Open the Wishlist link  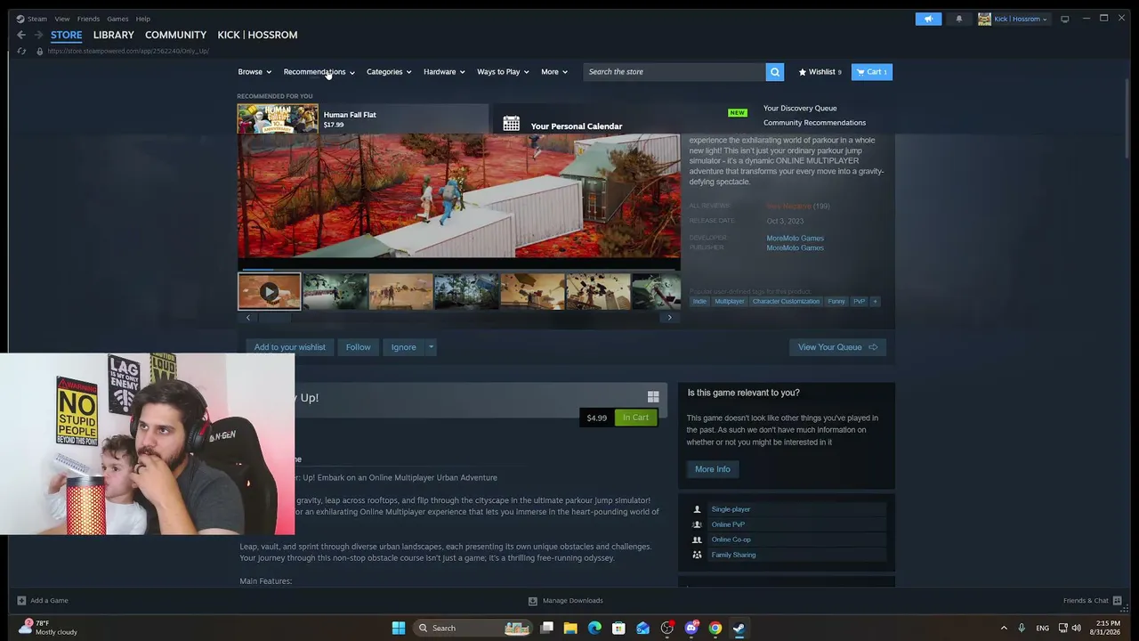click(820, 72)
